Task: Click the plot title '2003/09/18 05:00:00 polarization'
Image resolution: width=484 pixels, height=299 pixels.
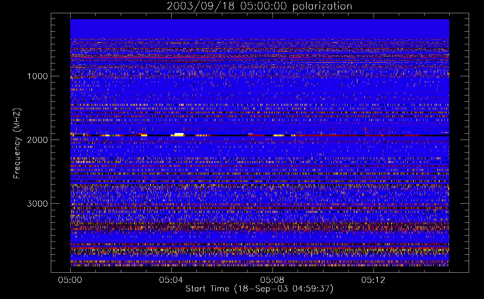Action: coord(259,6)
